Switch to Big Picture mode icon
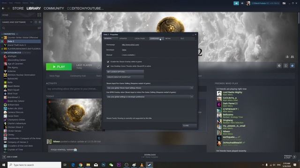Screen dimensions: 300x168 (x=284, y=3)
